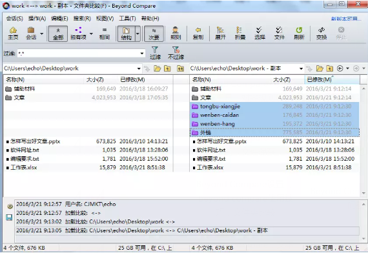Click the Beyond Compare title bar icon
The width and height of the screenshot is (368, 253).
(x=6, y=6)
